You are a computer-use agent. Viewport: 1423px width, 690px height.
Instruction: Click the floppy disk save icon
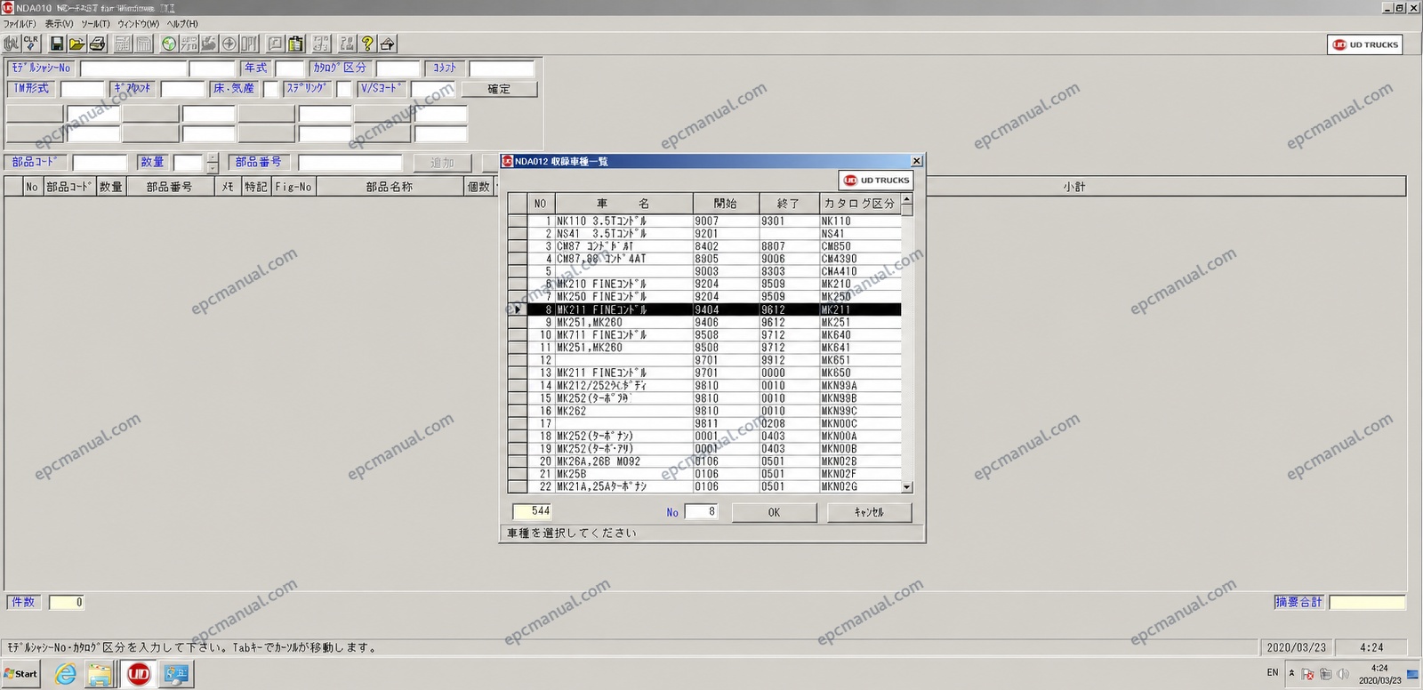tap(57, 43)
